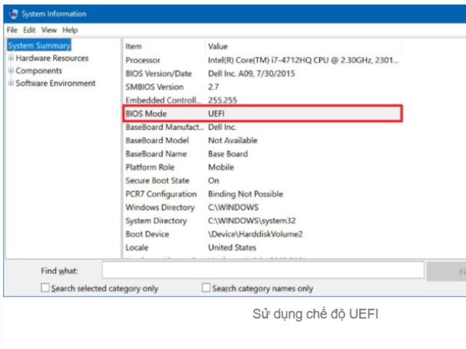Select the Software Environment tree item

55,83
